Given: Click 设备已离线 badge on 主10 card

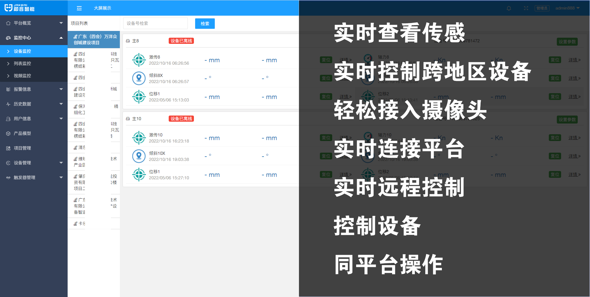Looking at the screenshot, I should [x=181, y=119].
